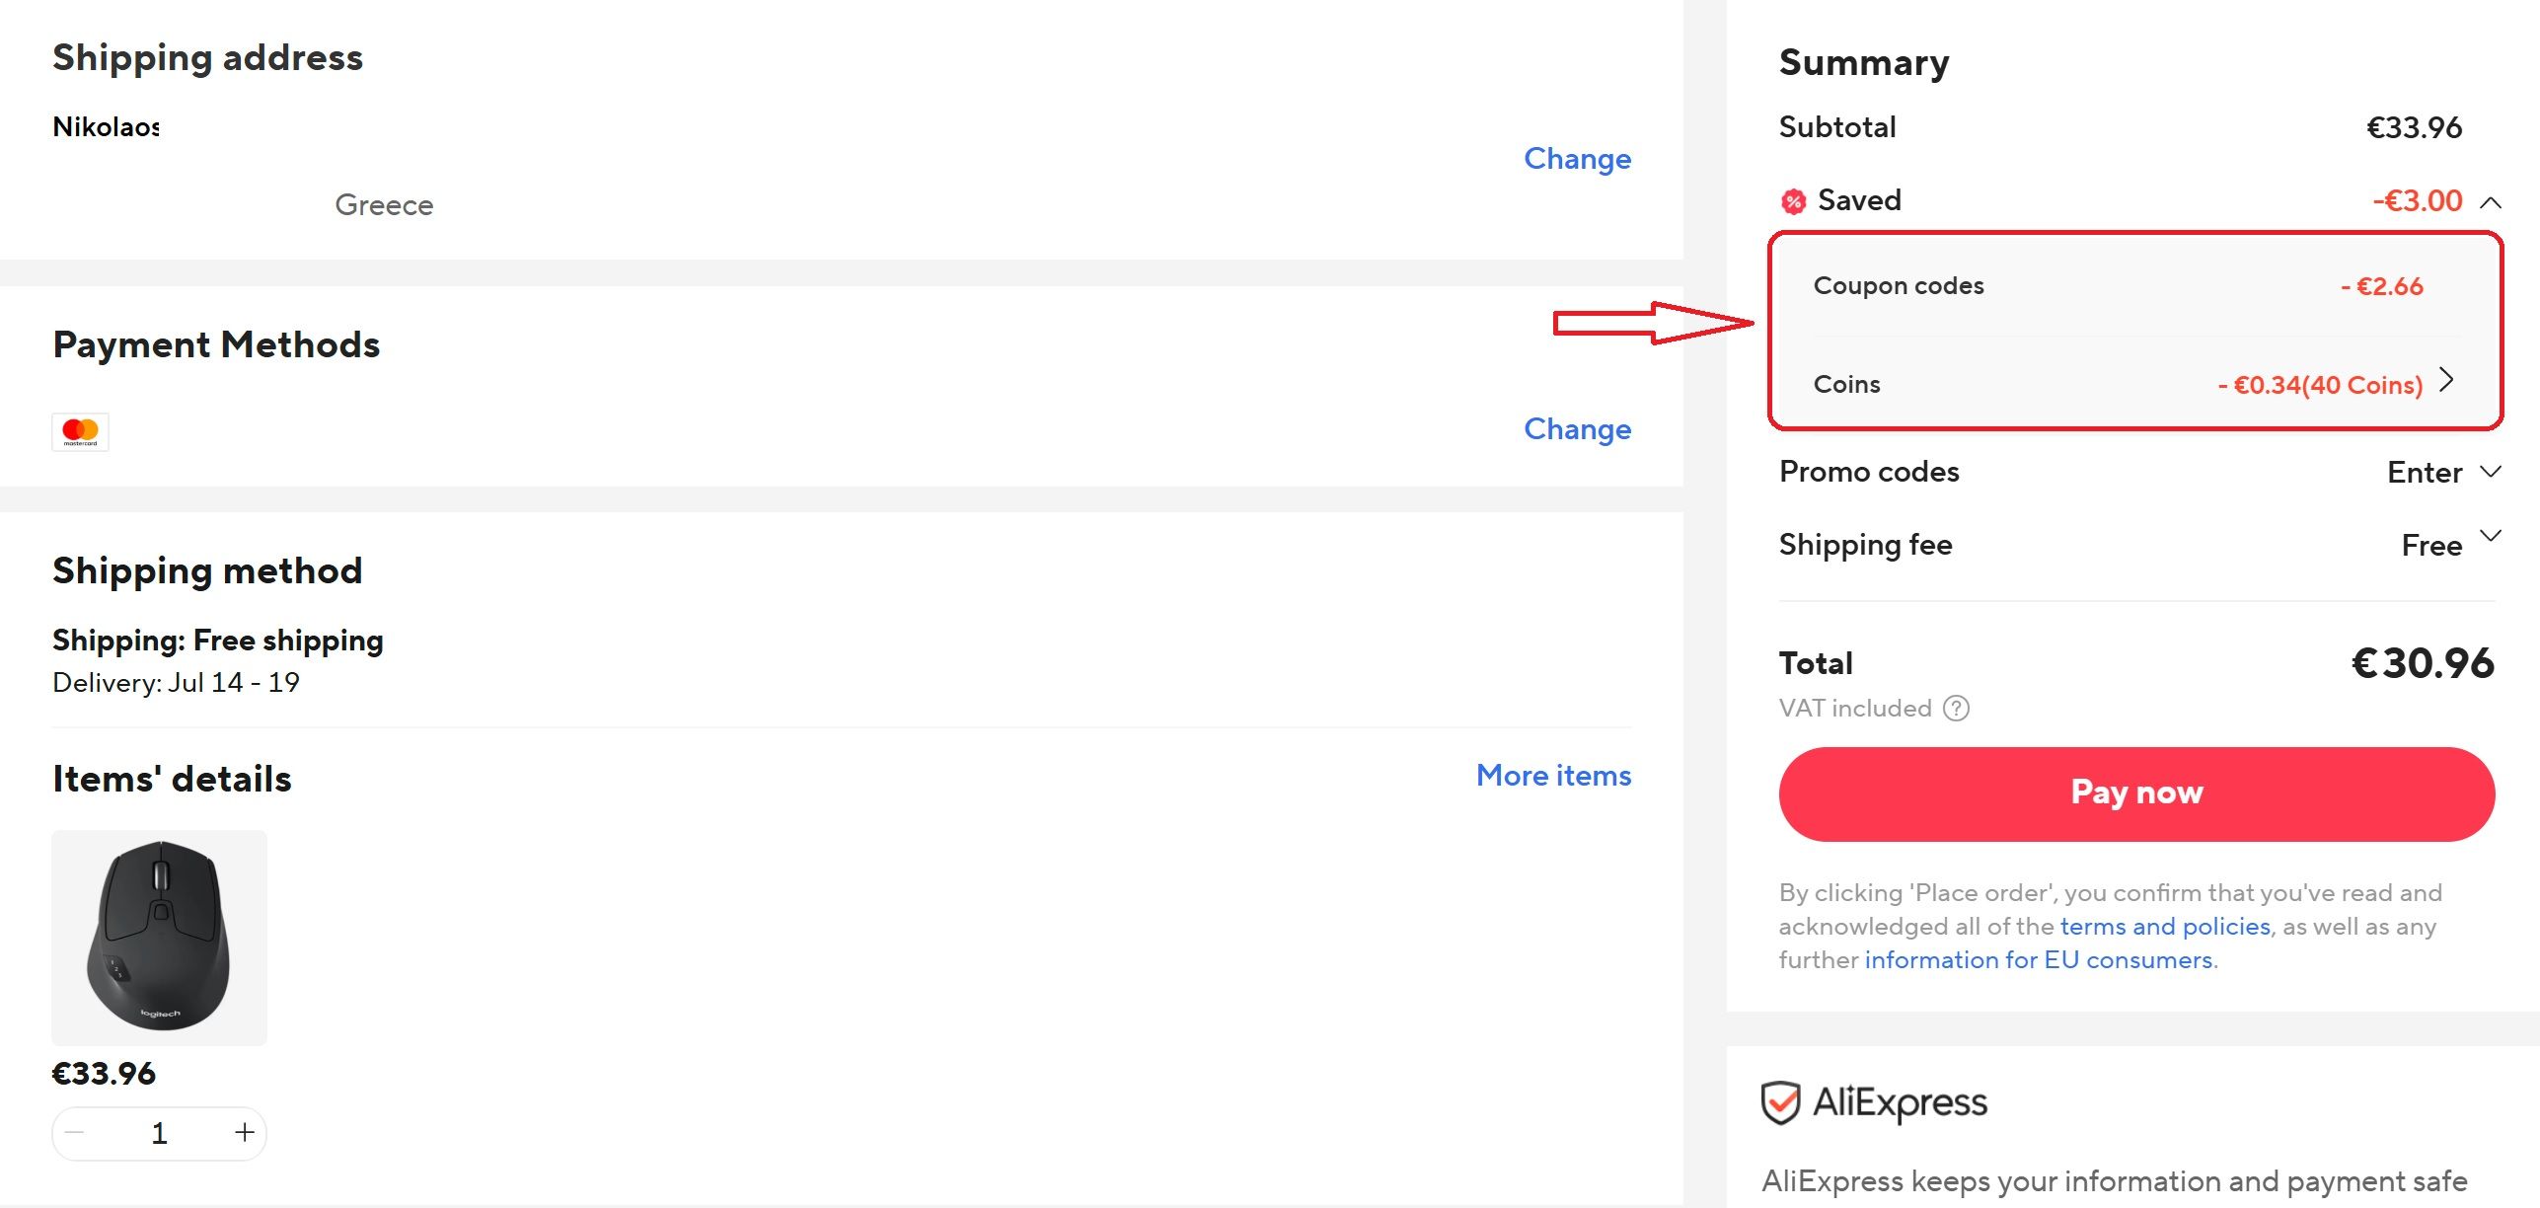Click the Mastercard payment icon
Screen dimensions: 2540x1208
[80, 431]
